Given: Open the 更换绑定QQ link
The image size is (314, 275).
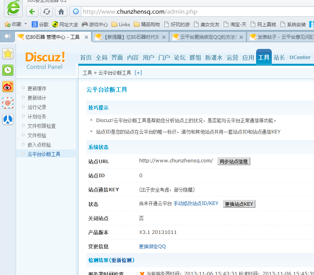Looking at the screenshot, I should point(153,246).
